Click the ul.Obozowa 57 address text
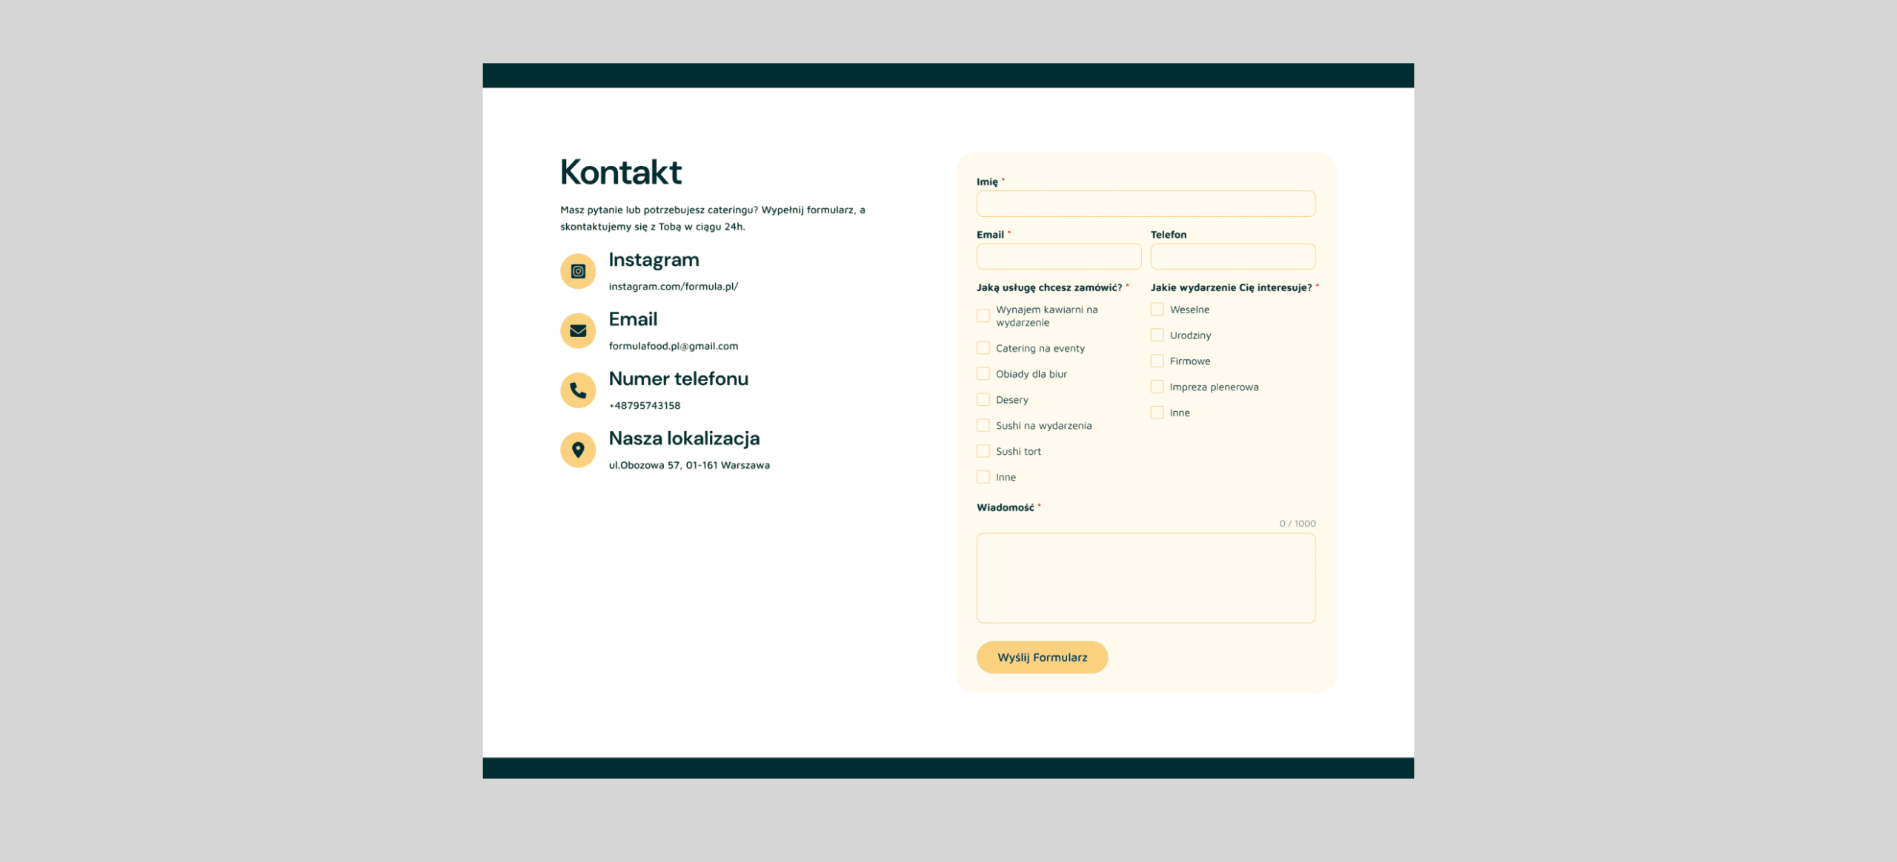1897x862 pixels. pyautogui.click(x=688, y=465)
